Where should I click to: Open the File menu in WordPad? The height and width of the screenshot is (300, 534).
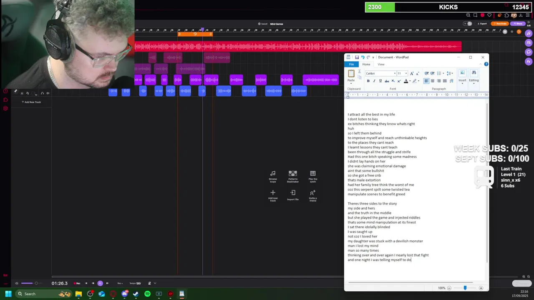coord(352,64)
